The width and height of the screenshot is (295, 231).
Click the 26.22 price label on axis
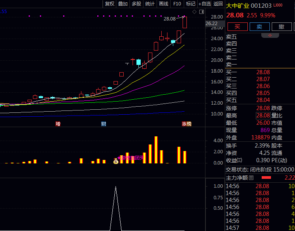pyautogui.click(x=211, y=23)
